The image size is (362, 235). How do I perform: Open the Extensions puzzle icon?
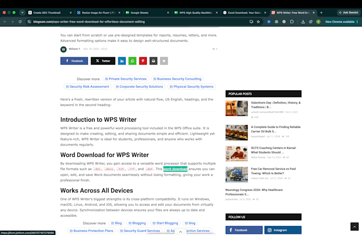[292, 22]
